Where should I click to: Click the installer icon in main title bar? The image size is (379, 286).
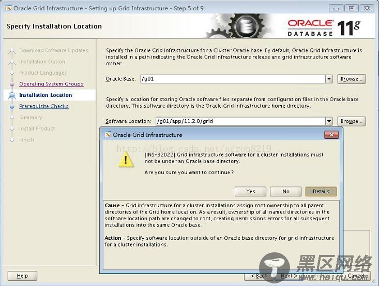coord(8,8)
